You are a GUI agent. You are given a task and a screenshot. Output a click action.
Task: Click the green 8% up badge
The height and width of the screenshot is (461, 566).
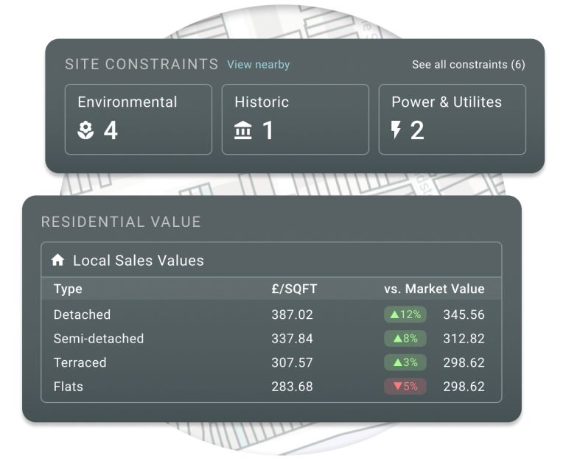[x=405, y=339]
